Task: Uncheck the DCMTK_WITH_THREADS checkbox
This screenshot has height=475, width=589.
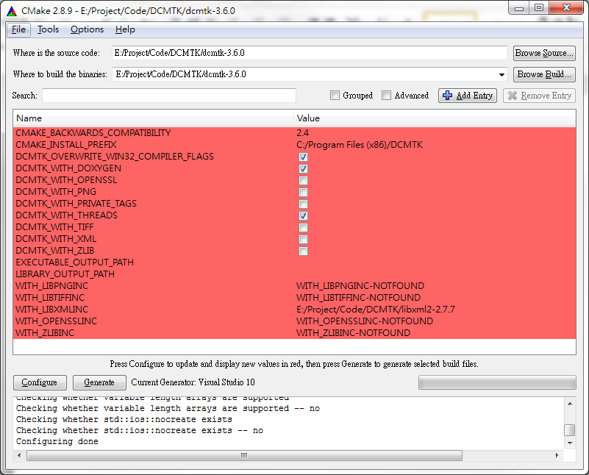Action: click(x=303, y=216)
